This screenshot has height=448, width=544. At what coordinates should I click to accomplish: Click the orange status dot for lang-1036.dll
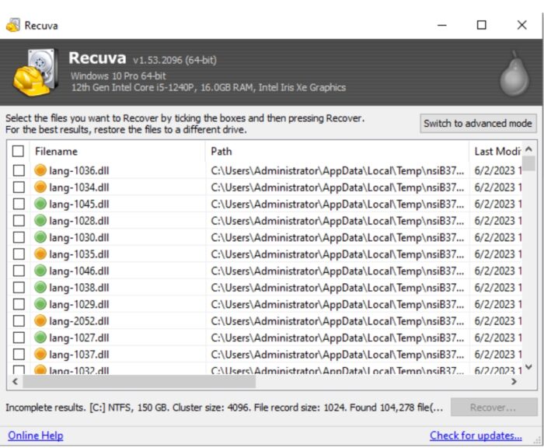(x=40, y=170)
